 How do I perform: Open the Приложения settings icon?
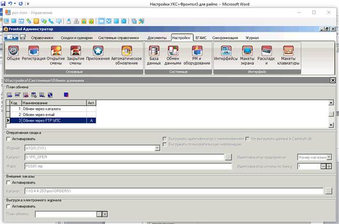[98, 53]
